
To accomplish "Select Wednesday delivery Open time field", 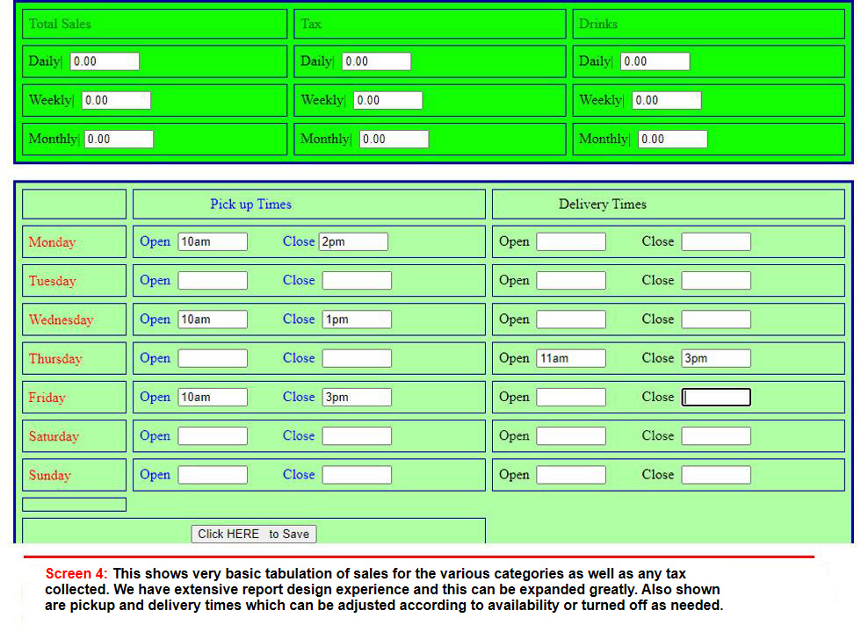I will click(571, 320).
